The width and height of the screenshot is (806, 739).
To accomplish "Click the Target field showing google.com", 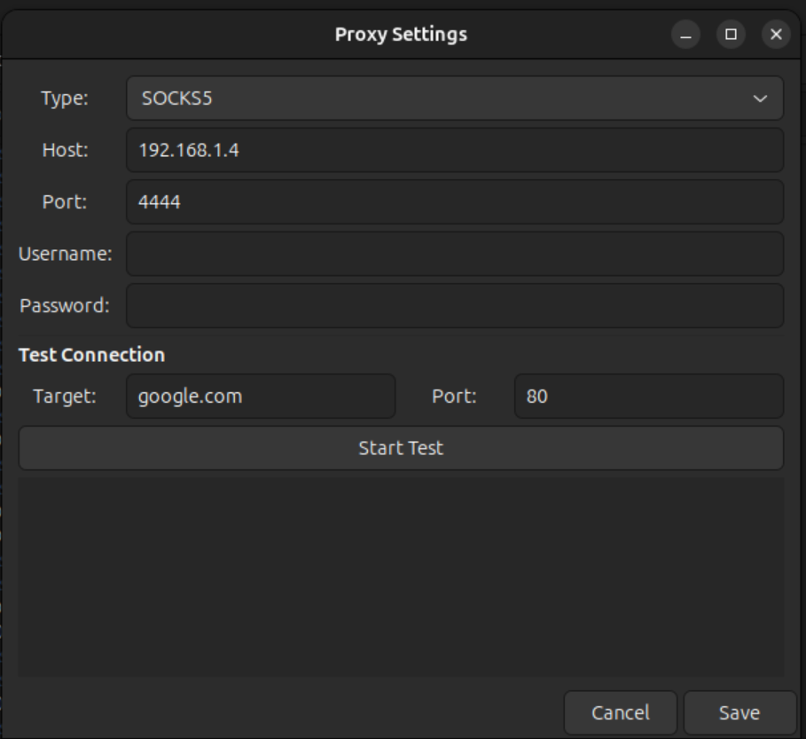I will (261, 397).
